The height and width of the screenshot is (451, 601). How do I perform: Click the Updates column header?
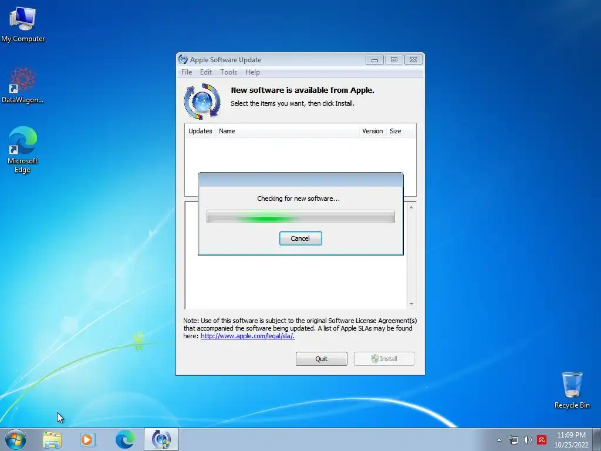[x=200, y=131]
